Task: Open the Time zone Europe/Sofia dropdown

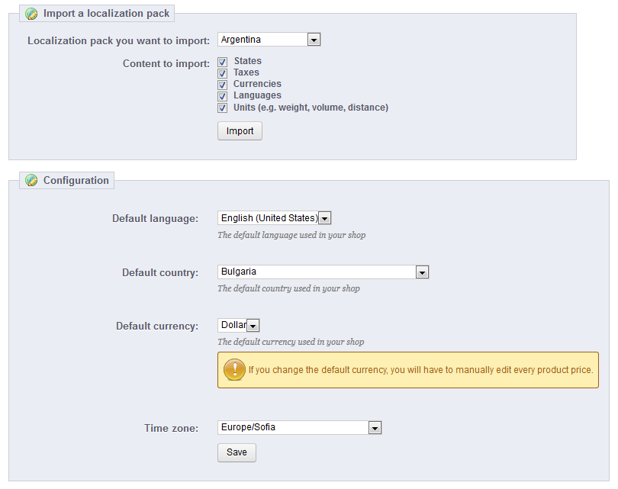Action: pos(300,427)
